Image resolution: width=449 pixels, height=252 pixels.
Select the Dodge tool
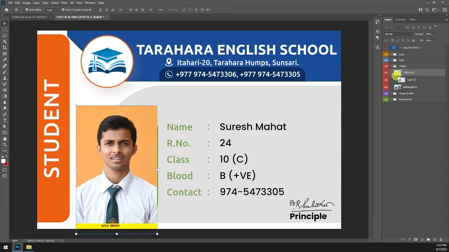pyautogui.click(x=5, y=108)
